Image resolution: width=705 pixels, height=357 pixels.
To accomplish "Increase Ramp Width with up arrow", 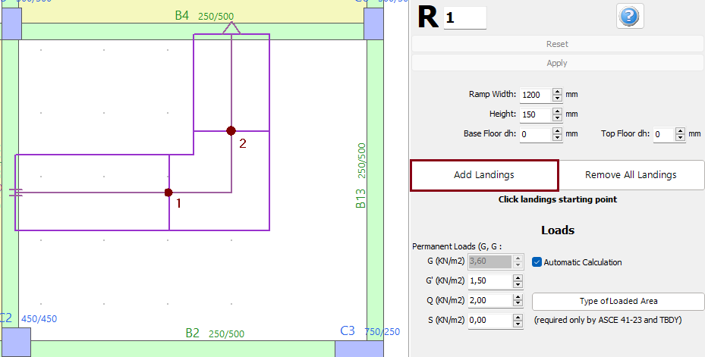I will pyautogui.click(x=557, y=91).
